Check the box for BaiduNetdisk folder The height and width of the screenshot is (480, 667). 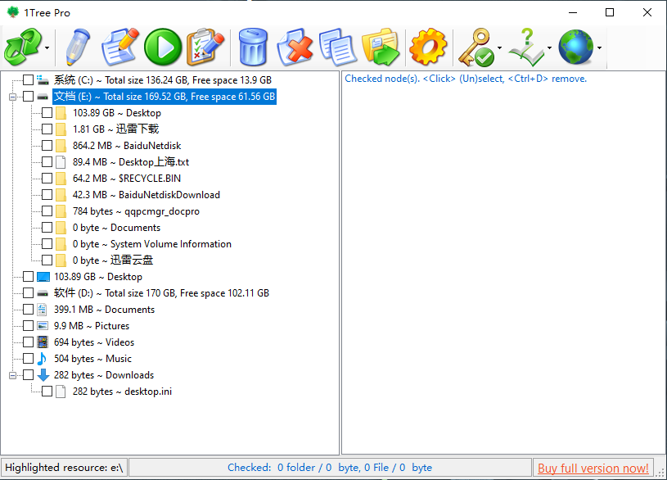point(47,146)
